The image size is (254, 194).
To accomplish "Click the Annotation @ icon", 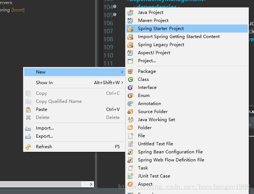I will point(130,104).
